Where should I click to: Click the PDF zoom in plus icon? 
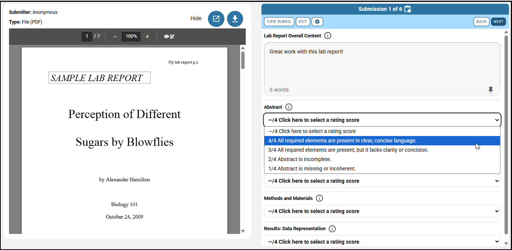pos(147,36)
